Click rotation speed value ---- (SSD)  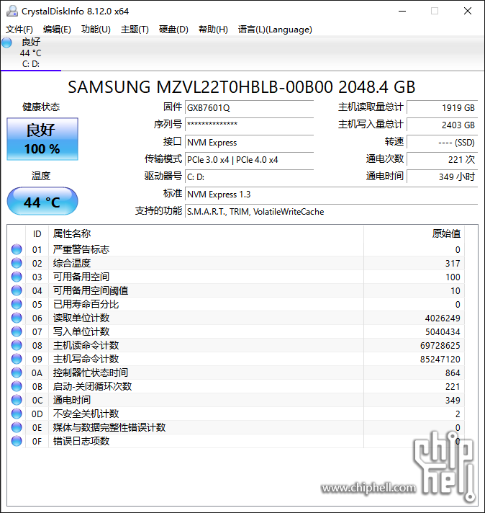443,143
